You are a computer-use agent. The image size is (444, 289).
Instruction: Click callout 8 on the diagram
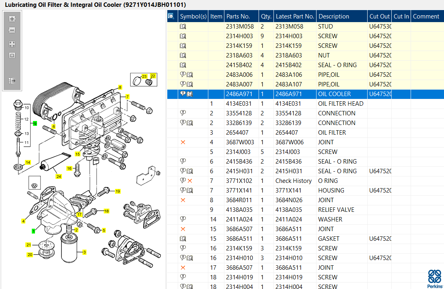coord(120,88)
